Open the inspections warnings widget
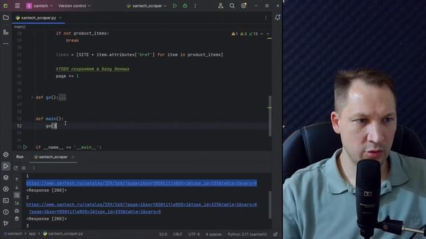The width and height of the screenshot is (426, 239). (244, 34)
